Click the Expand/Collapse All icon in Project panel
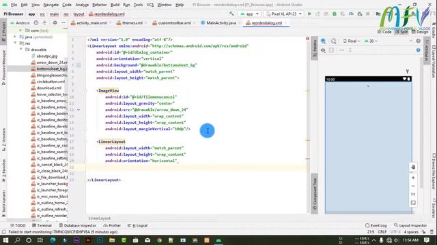The height and width of the screenshot is (245, 437). pos(44,22)
